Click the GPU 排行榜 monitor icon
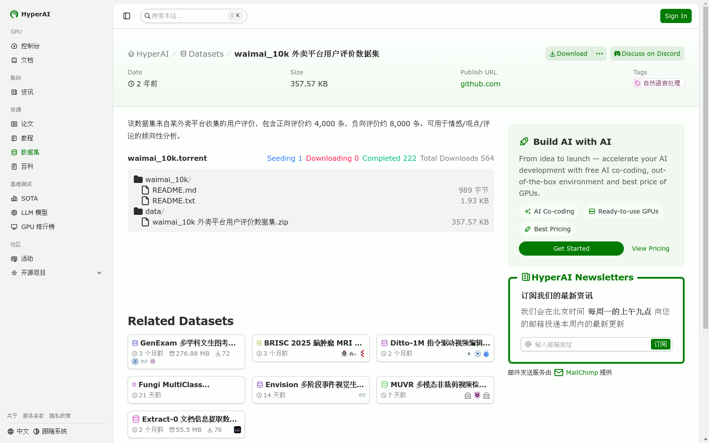This screenshot has width=709, height=443. click(x=14, y=227)
